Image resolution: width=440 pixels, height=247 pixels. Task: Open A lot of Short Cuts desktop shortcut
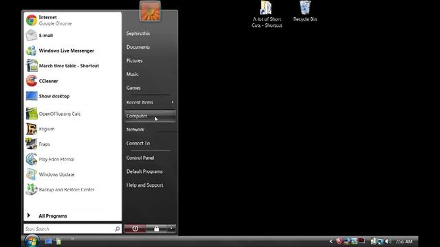267,14
